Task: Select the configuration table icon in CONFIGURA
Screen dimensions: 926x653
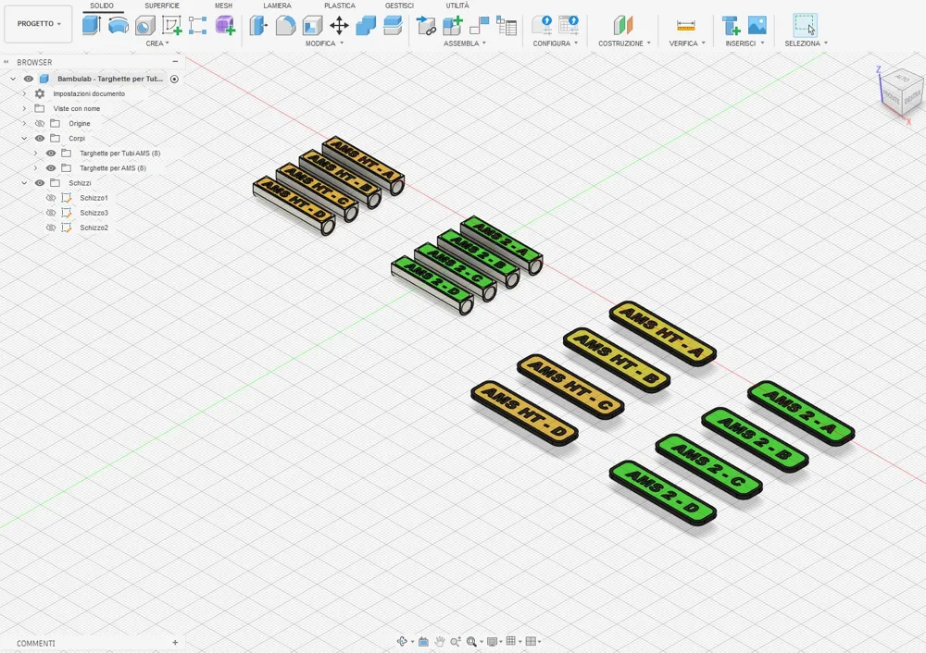Action: click(x=569, y=25)
